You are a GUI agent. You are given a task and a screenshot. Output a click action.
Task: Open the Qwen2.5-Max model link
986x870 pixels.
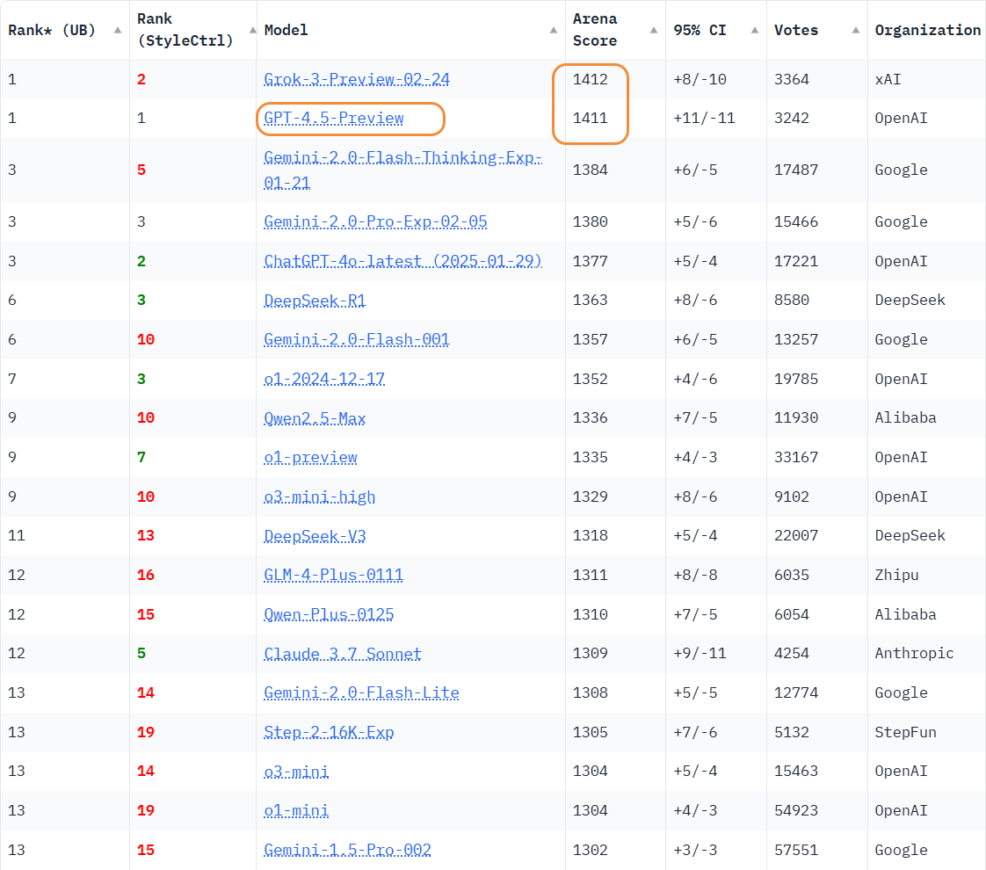315,418
